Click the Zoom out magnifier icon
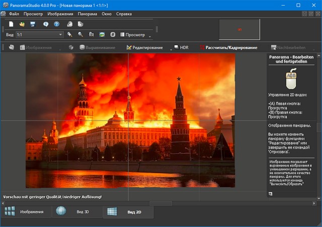The width and height of the screenshot is (322, 227). pyautogui.click(x=80, y=35)
